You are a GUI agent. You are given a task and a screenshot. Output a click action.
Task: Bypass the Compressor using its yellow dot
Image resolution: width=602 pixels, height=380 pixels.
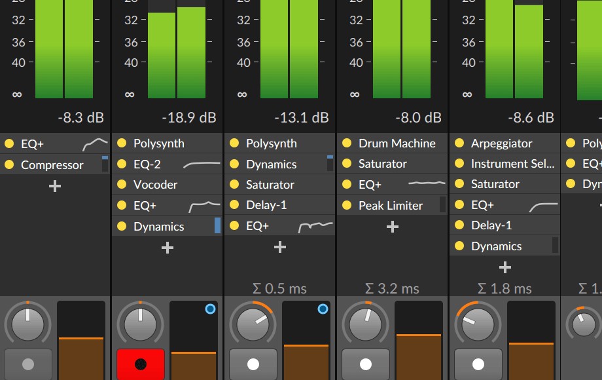pos(9,164)
